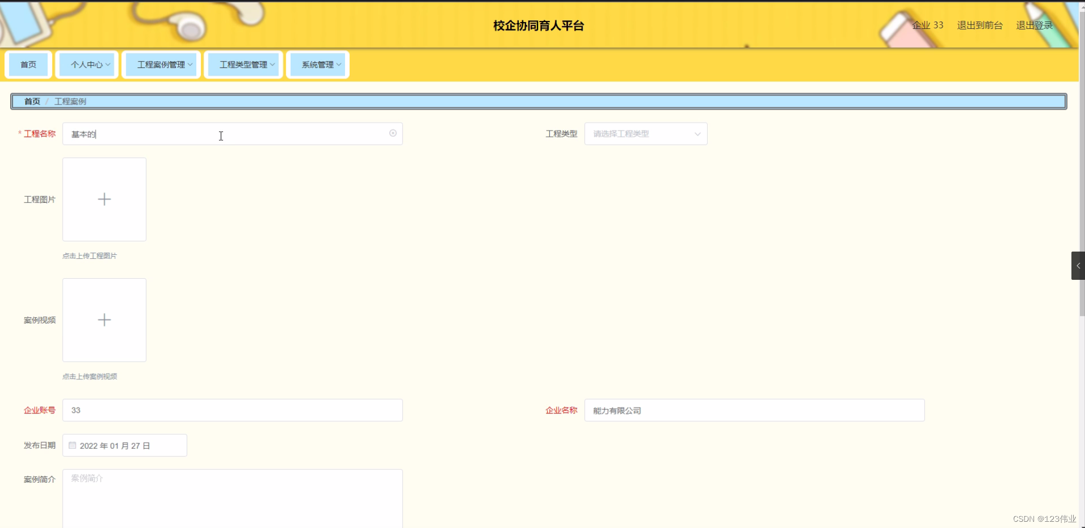Click the 企业 33 account label
Screen dimensions: 1085x528
927,25
